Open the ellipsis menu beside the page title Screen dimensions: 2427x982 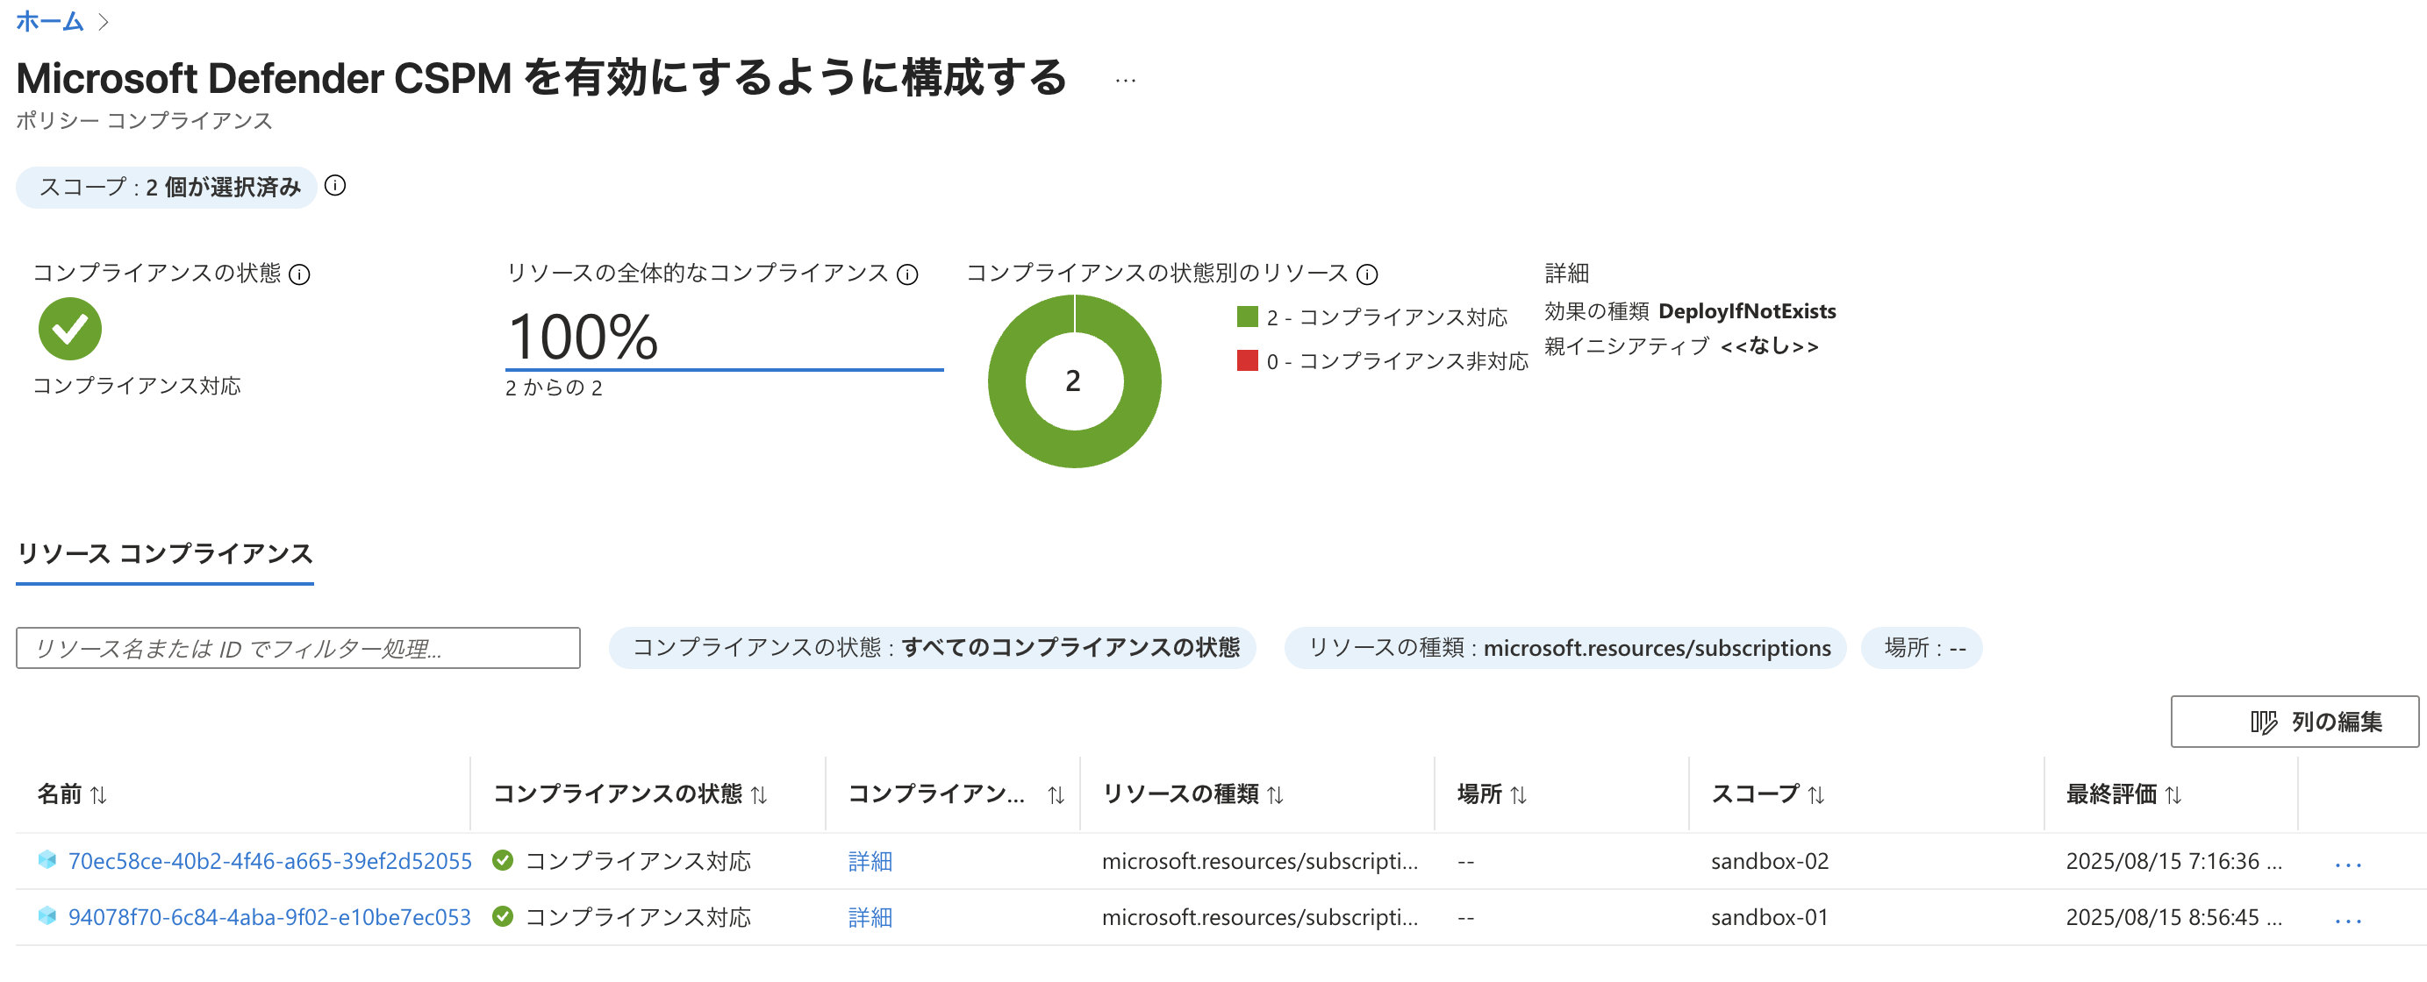tap(1125, 81)
